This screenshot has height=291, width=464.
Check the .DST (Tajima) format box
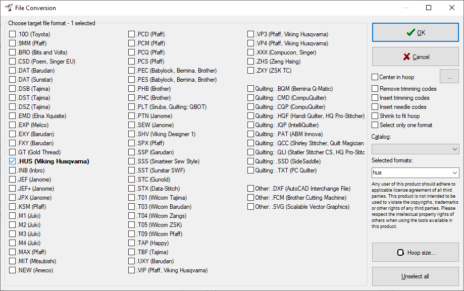[x=12, y=98]
